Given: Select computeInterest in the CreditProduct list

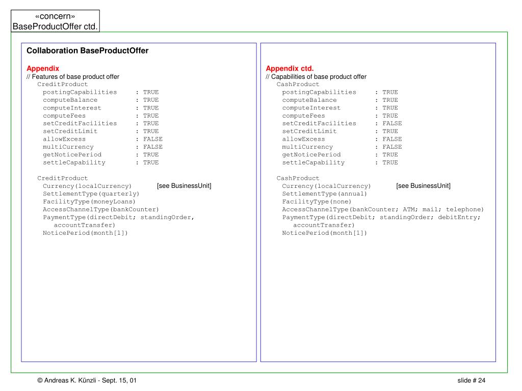Looking at the screenshot, I should point(72,108).
